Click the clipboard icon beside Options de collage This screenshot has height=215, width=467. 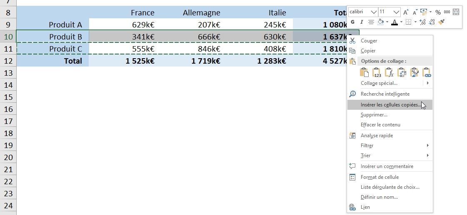click(352, 61)
